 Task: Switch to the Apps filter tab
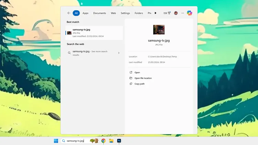pos(85,13)
